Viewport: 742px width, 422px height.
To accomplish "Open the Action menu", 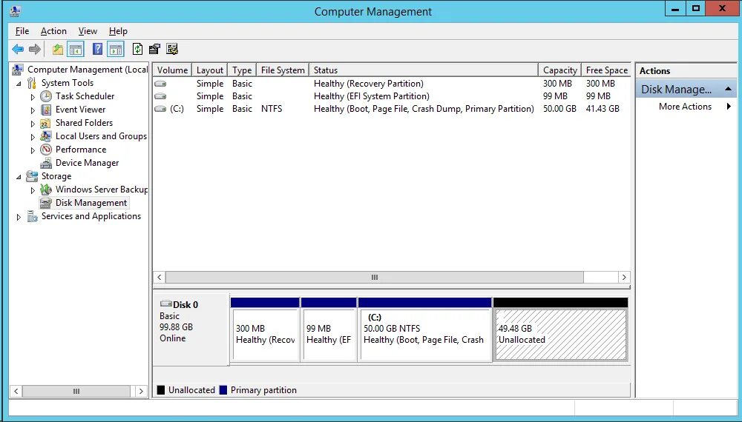I will click(53, 31).
